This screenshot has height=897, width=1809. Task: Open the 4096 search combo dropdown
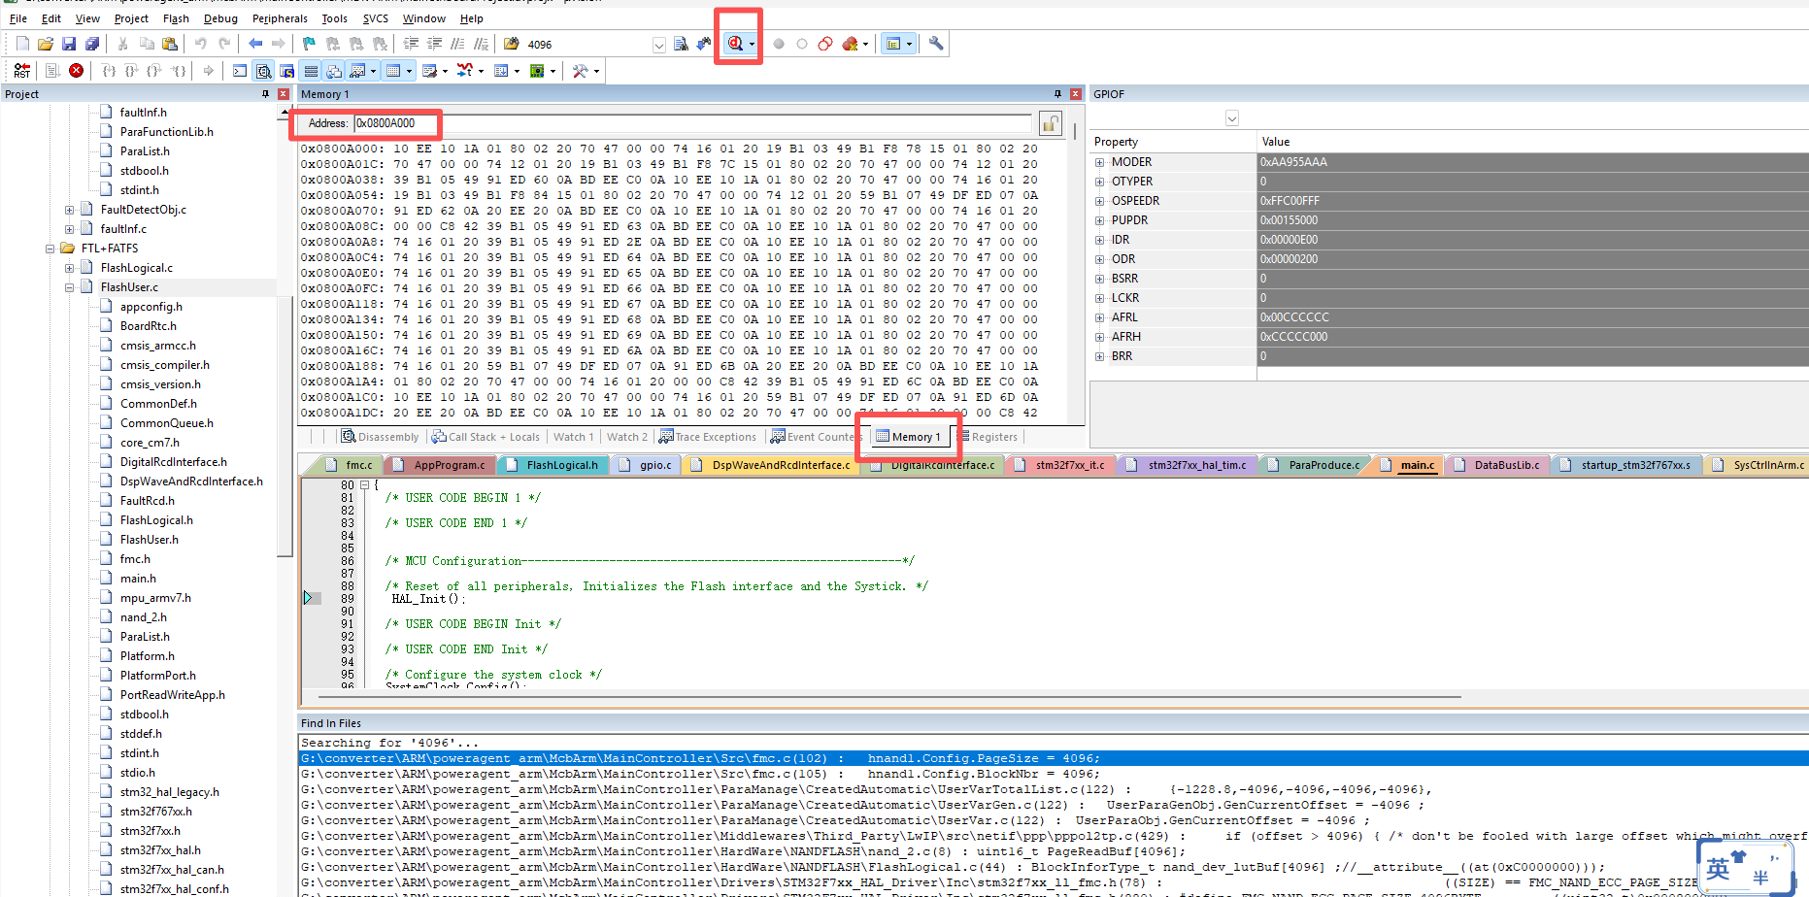[x=659, y=45]
